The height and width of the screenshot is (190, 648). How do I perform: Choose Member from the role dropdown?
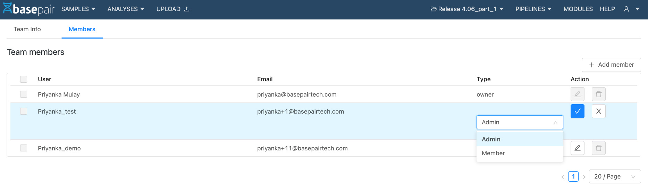(493, 153)
